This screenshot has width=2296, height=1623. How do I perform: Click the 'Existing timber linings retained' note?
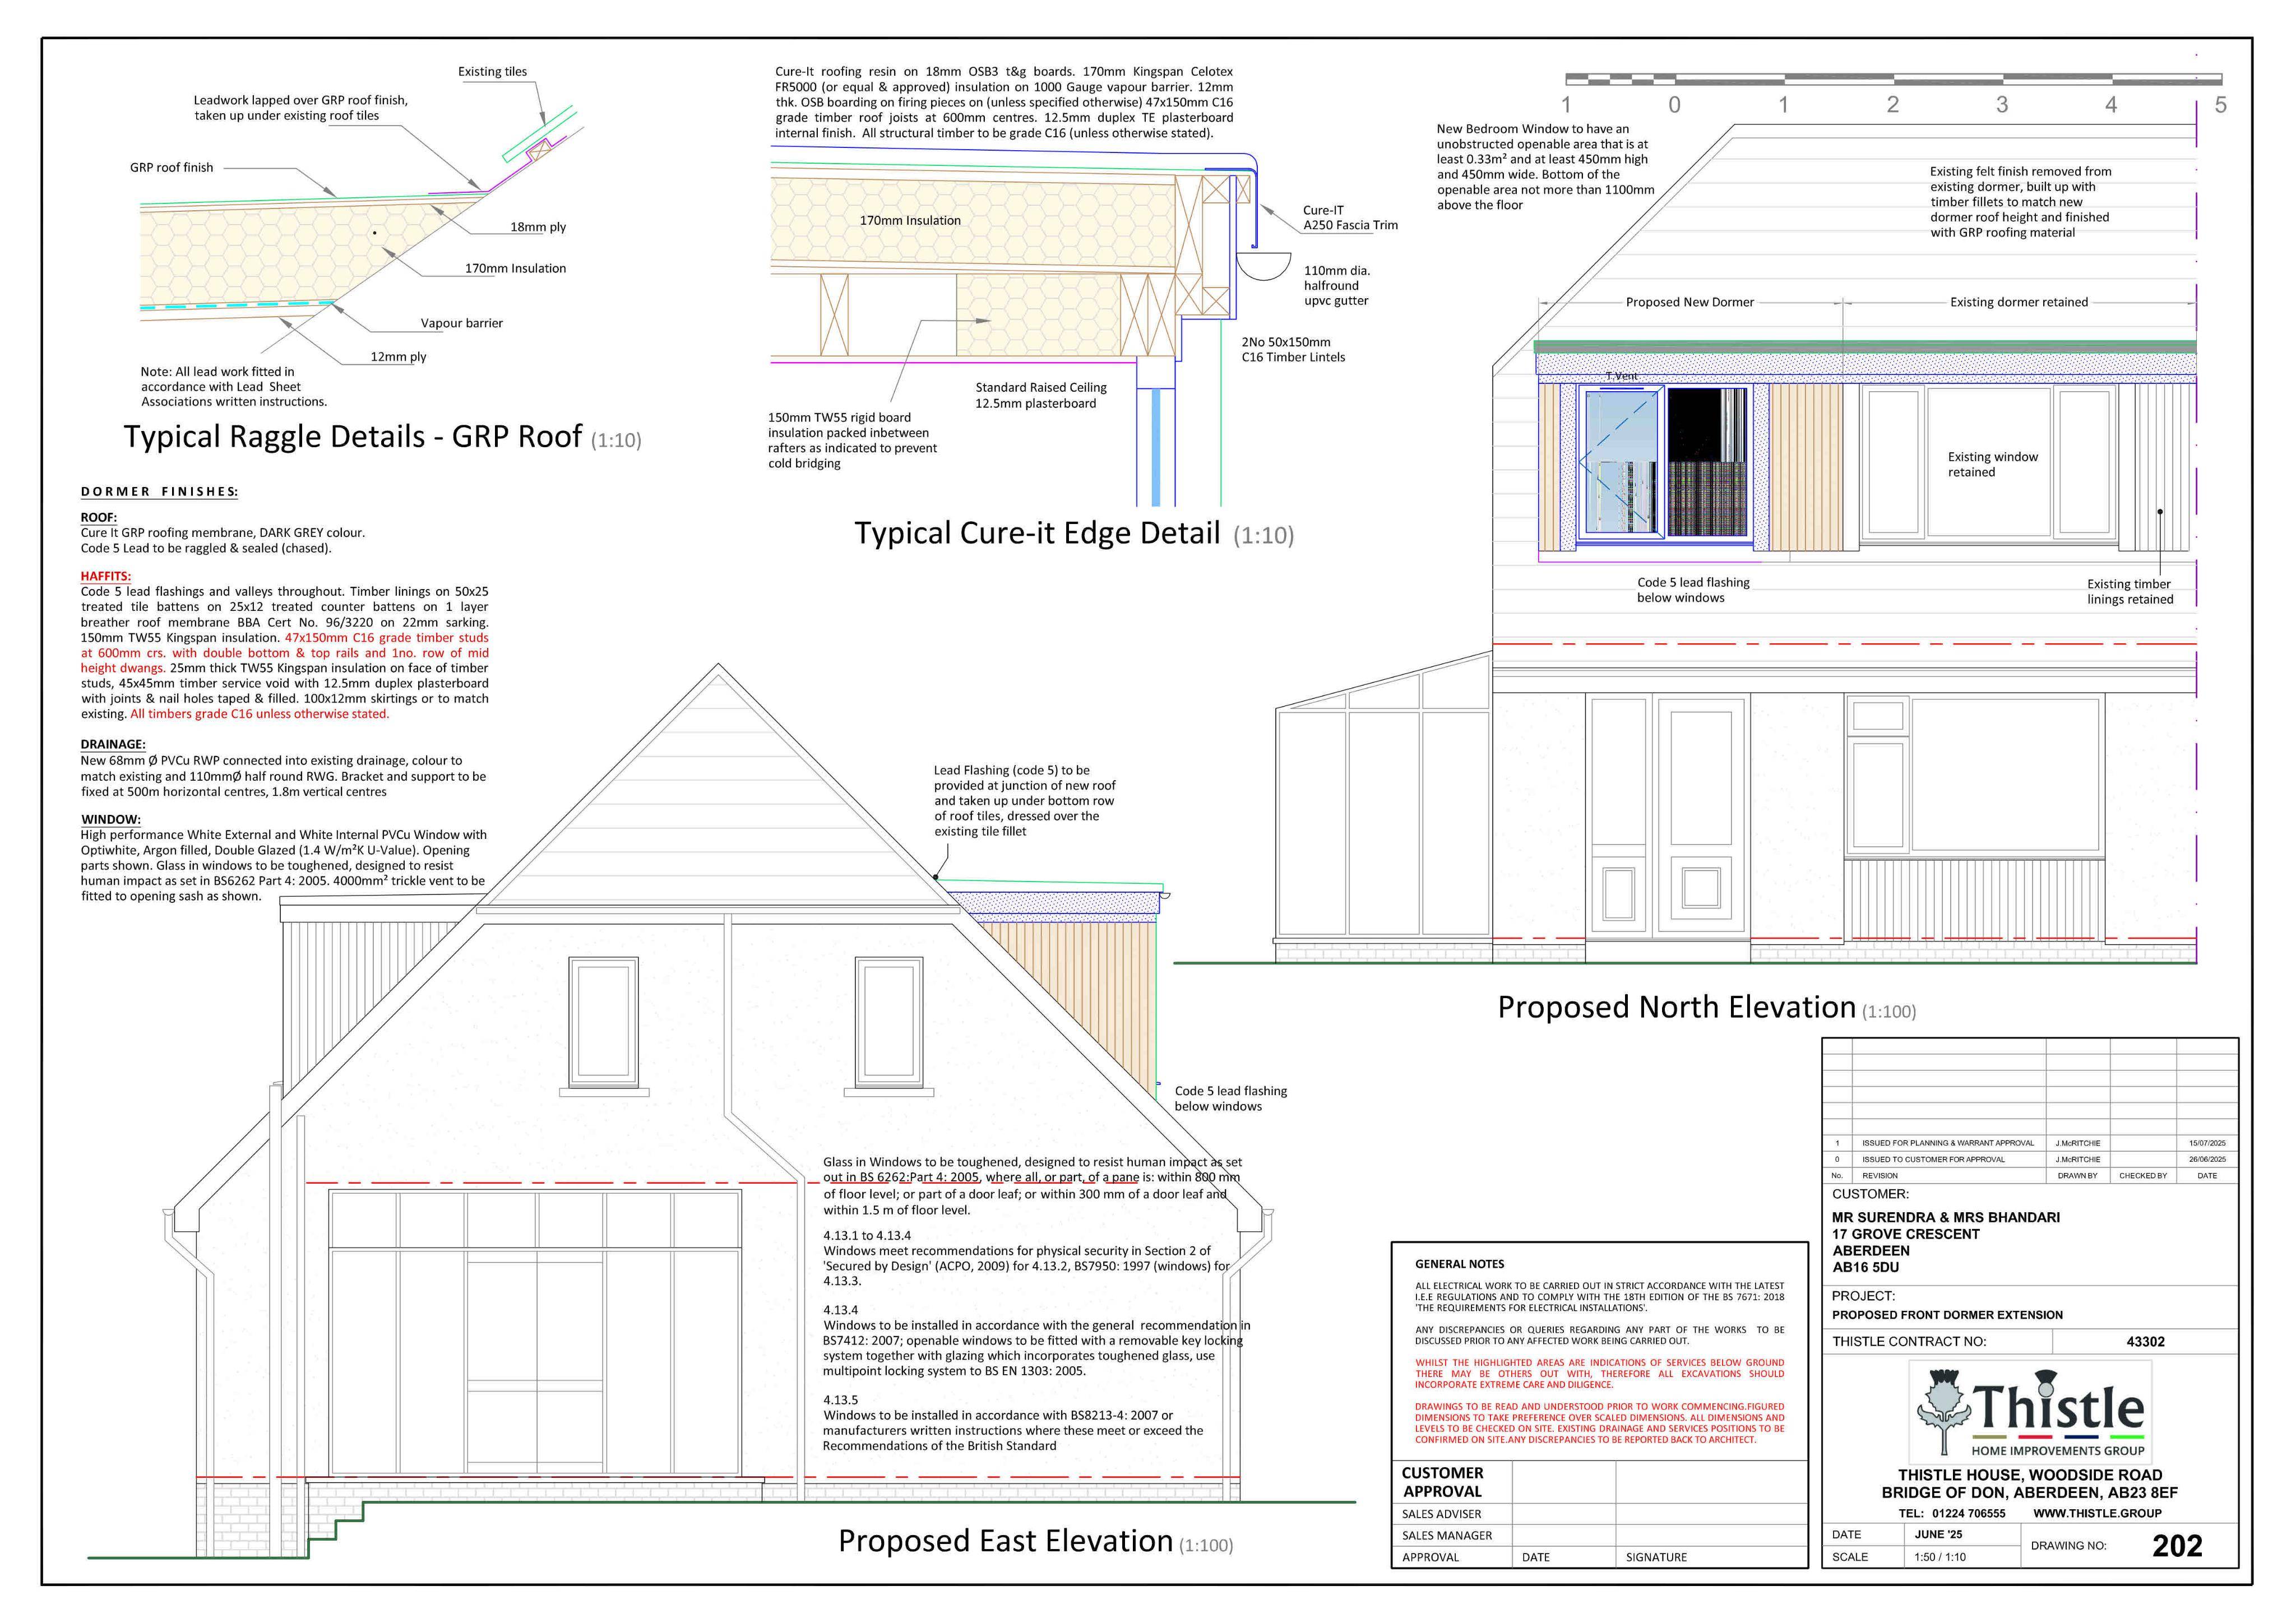pos(2130,592)
